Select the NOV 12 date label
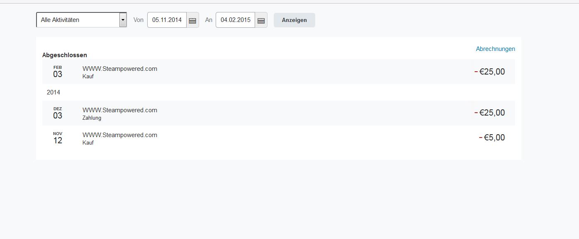The height and width of the screenshot is (239, 579). (x=58, y=138)
